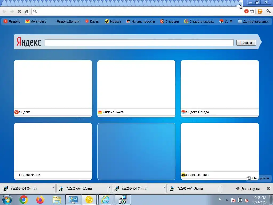Open the Все загрузки link

click(x=251, y=189)
